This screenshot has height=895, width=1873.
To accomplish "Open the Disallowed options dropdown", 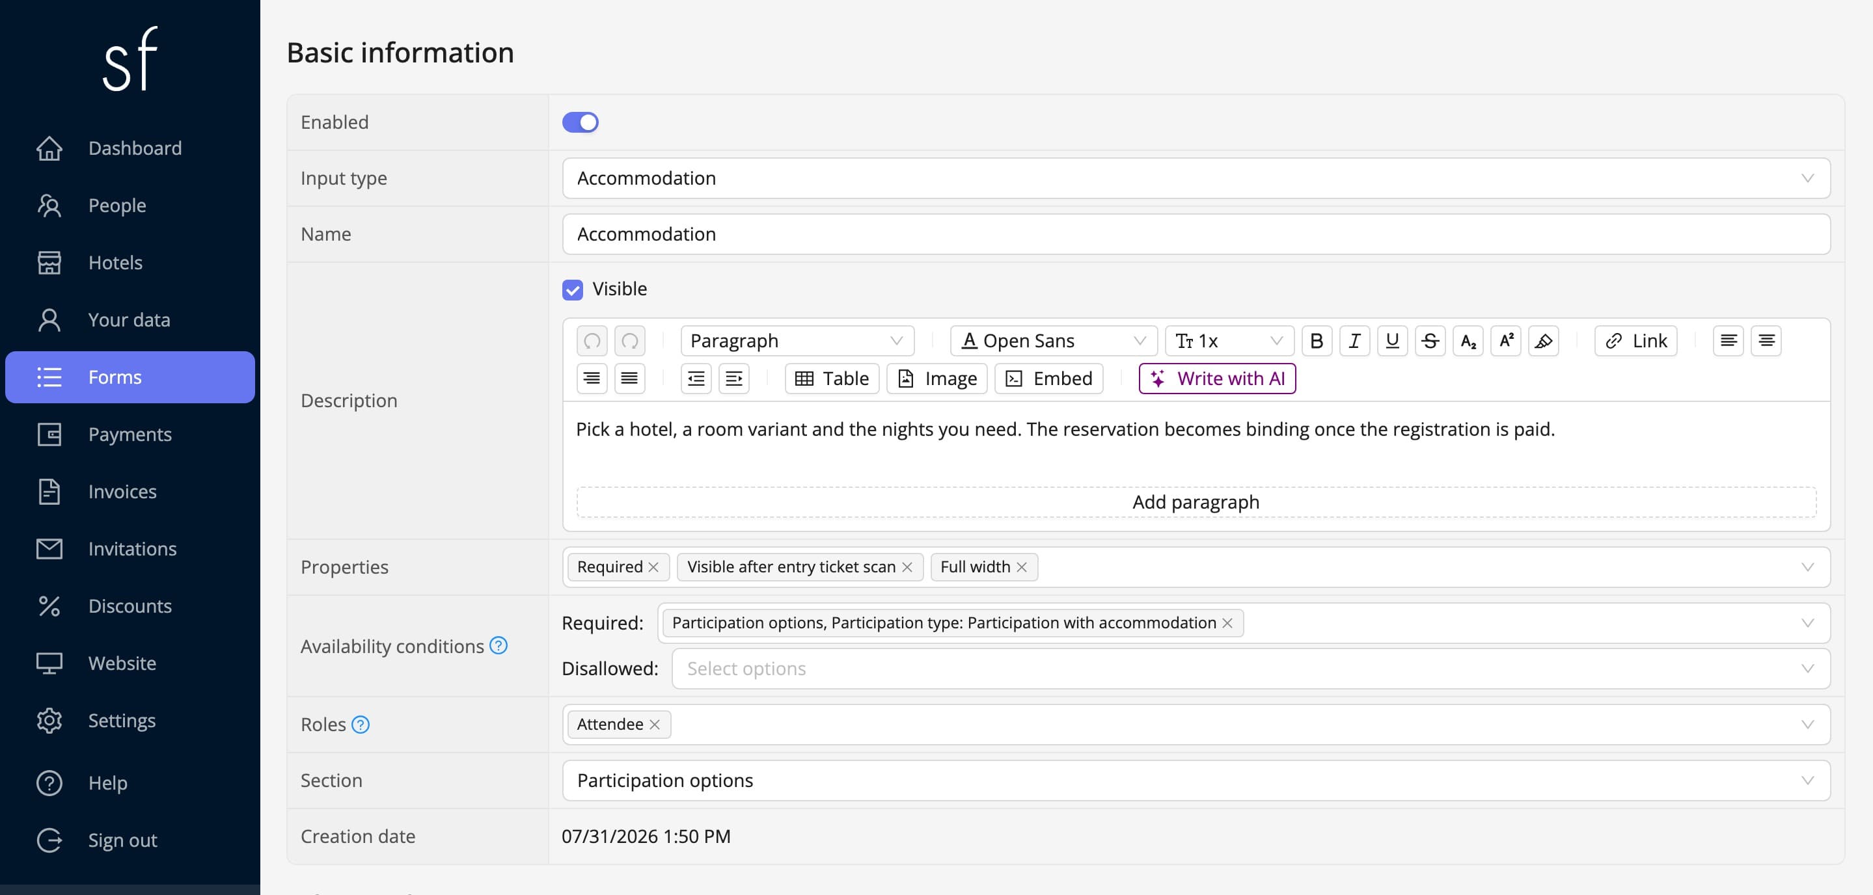I will [1251, 669].
